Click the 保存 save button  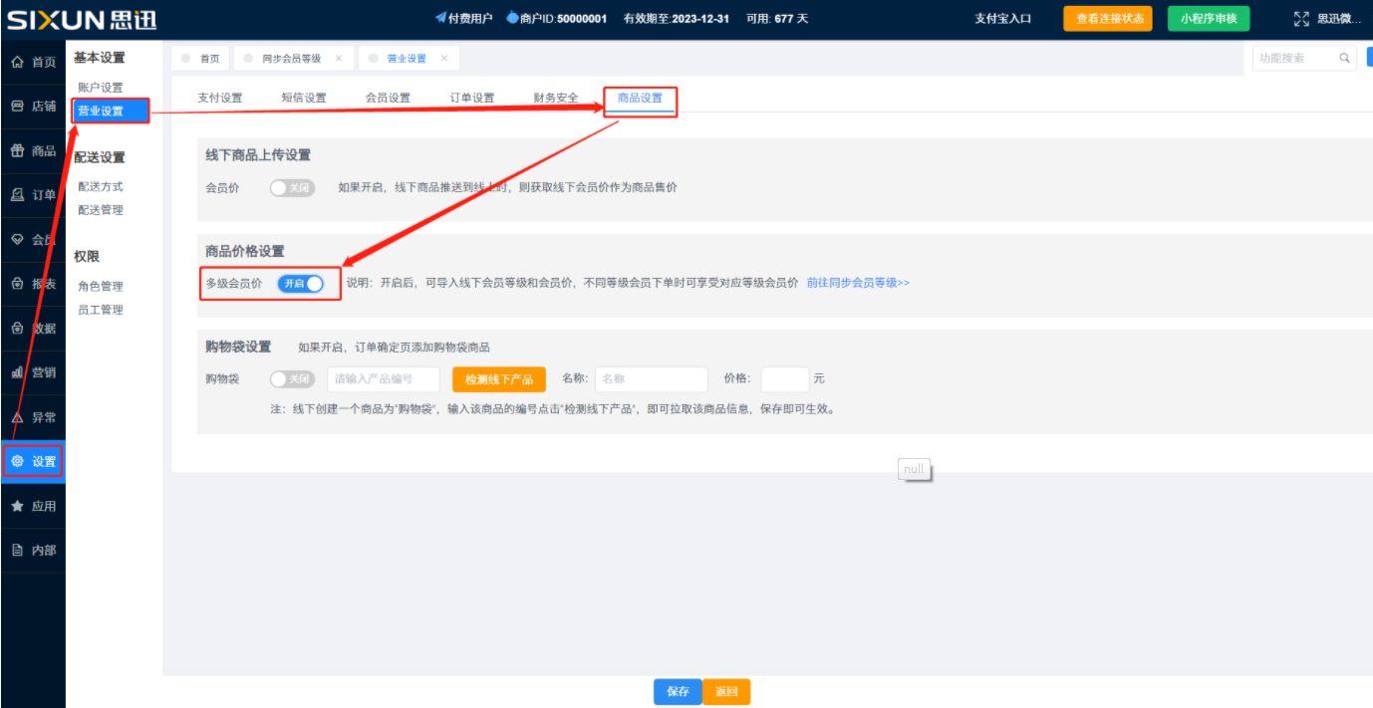point(678,692)
